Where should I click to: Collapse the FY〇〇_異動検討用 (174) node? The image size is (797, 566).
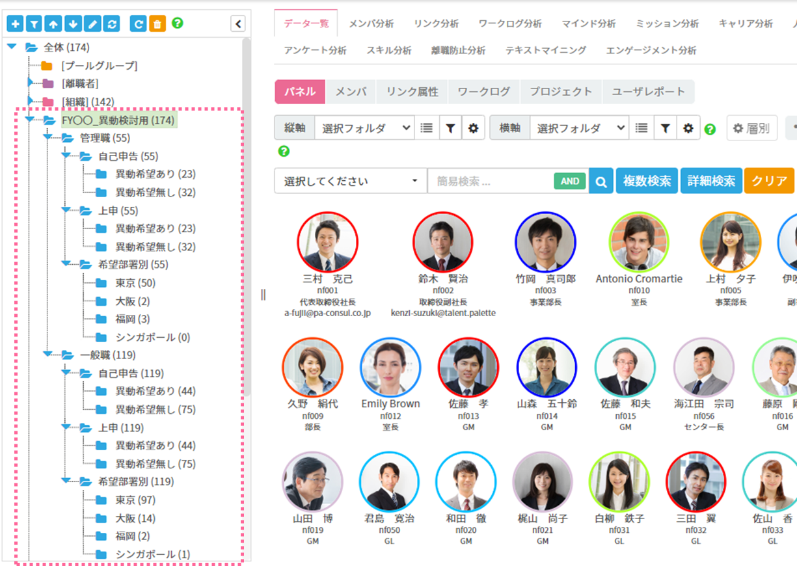30,120
